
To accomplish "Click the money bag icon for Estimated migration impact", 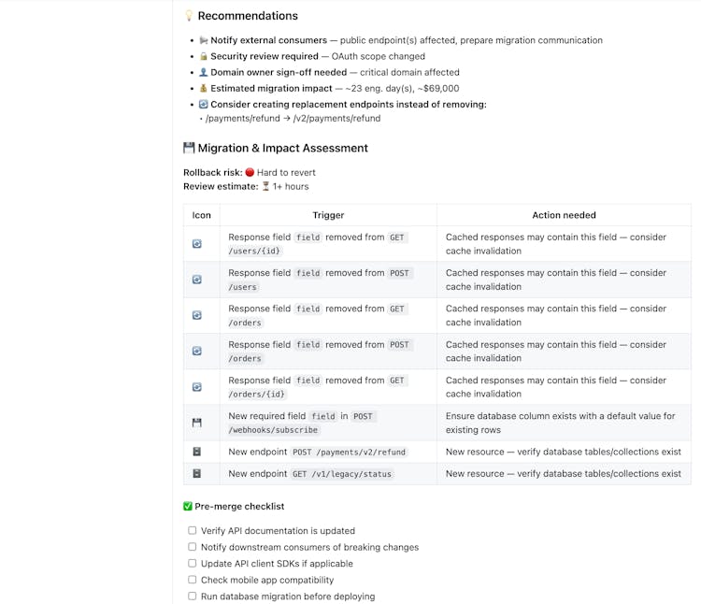I will pos(203,88).
